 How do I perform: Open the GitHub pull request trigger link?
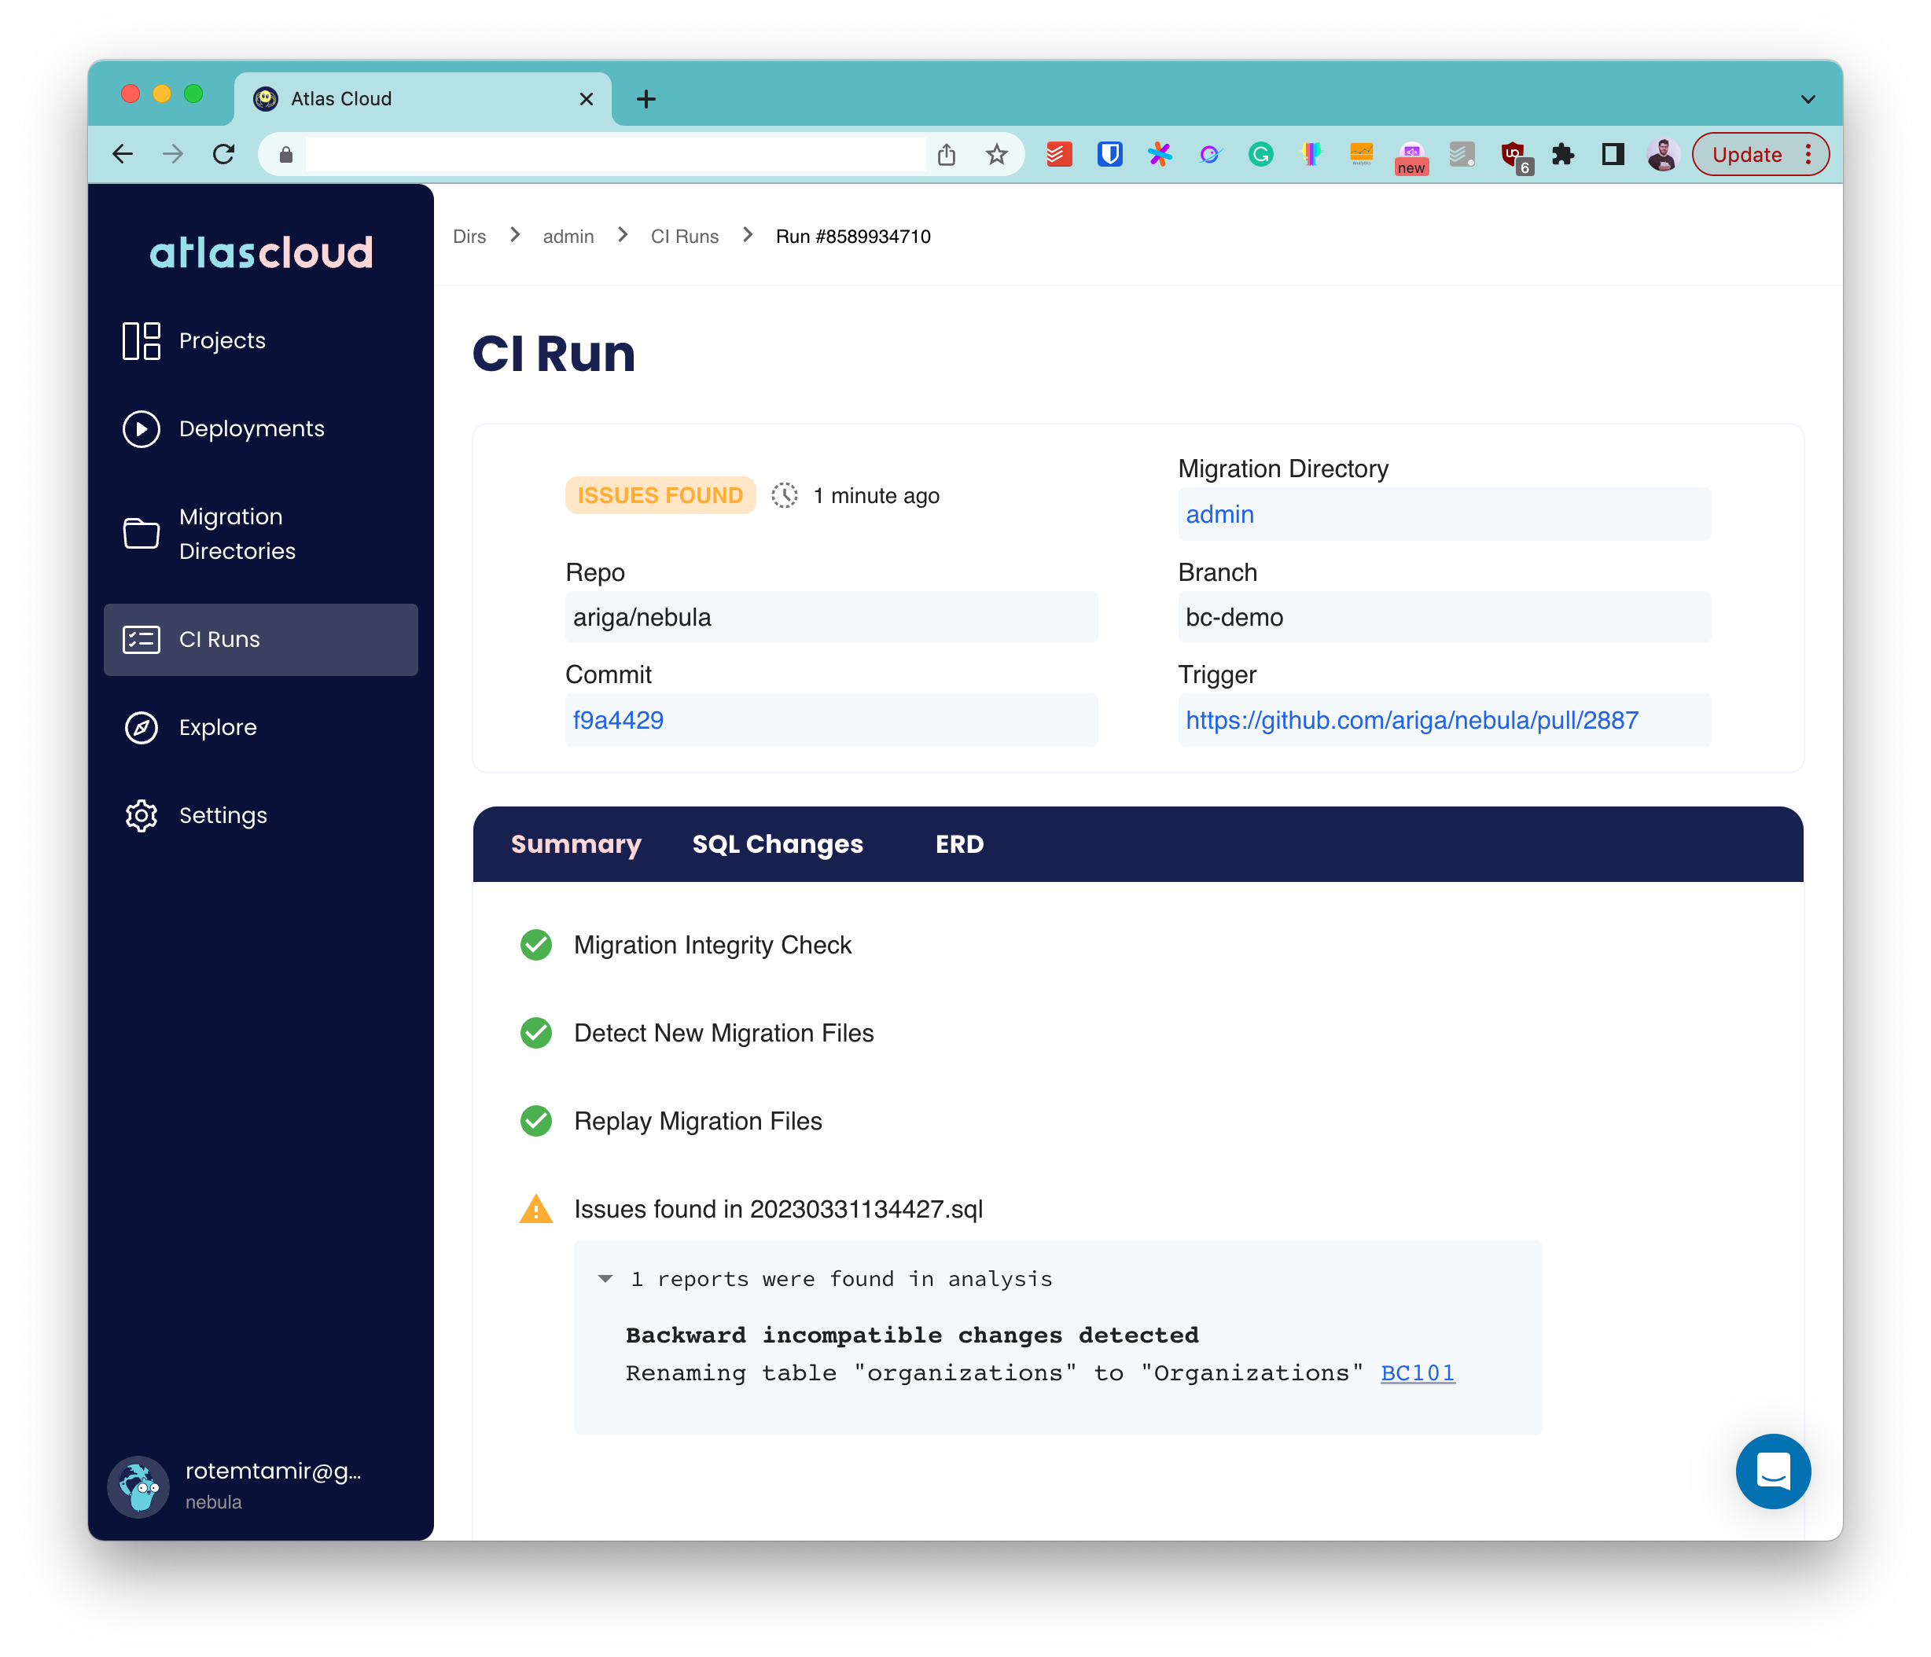[1411, 720]
